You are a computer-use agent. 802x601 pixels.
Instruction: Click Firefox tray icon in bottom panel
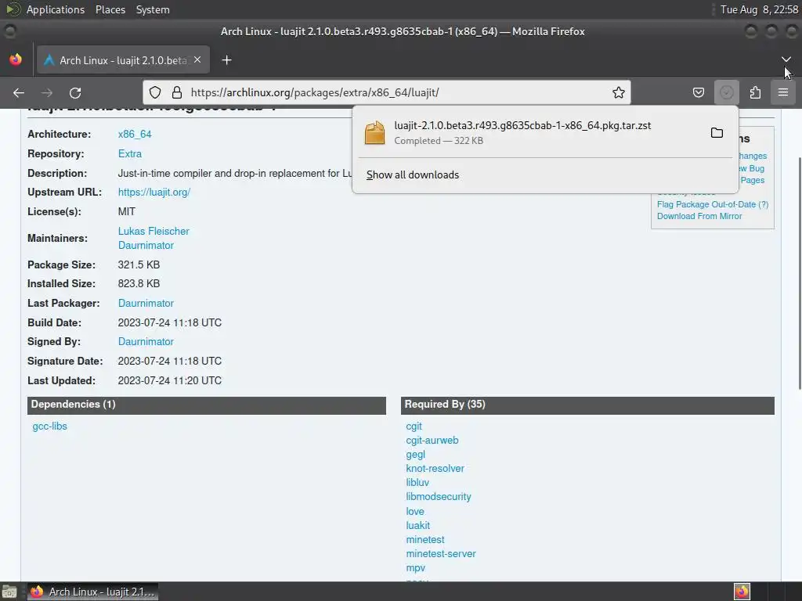click(742, 592)
